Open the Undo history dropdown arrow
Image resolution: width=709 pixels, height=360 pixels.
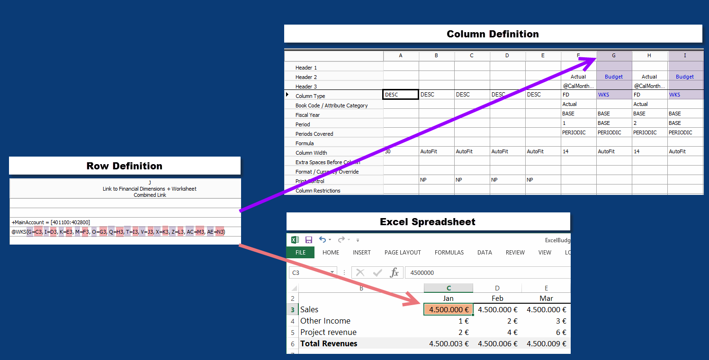[x=330, y=240]
